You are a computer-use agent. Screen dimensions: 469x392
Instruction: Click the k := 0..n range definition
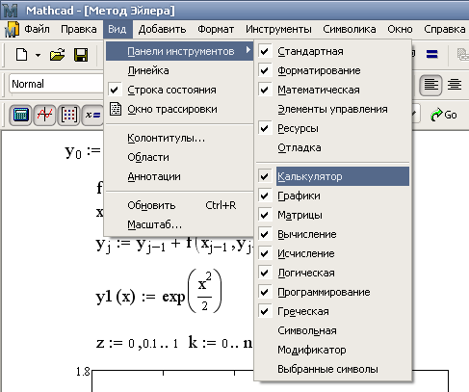221,343
